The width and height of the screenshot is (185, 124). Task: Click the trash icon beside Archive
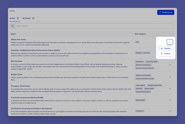pos(162,53)
